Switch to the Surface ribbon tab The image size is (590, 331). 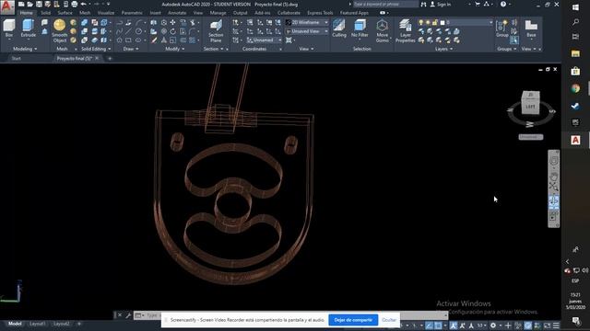click(65, 13)
